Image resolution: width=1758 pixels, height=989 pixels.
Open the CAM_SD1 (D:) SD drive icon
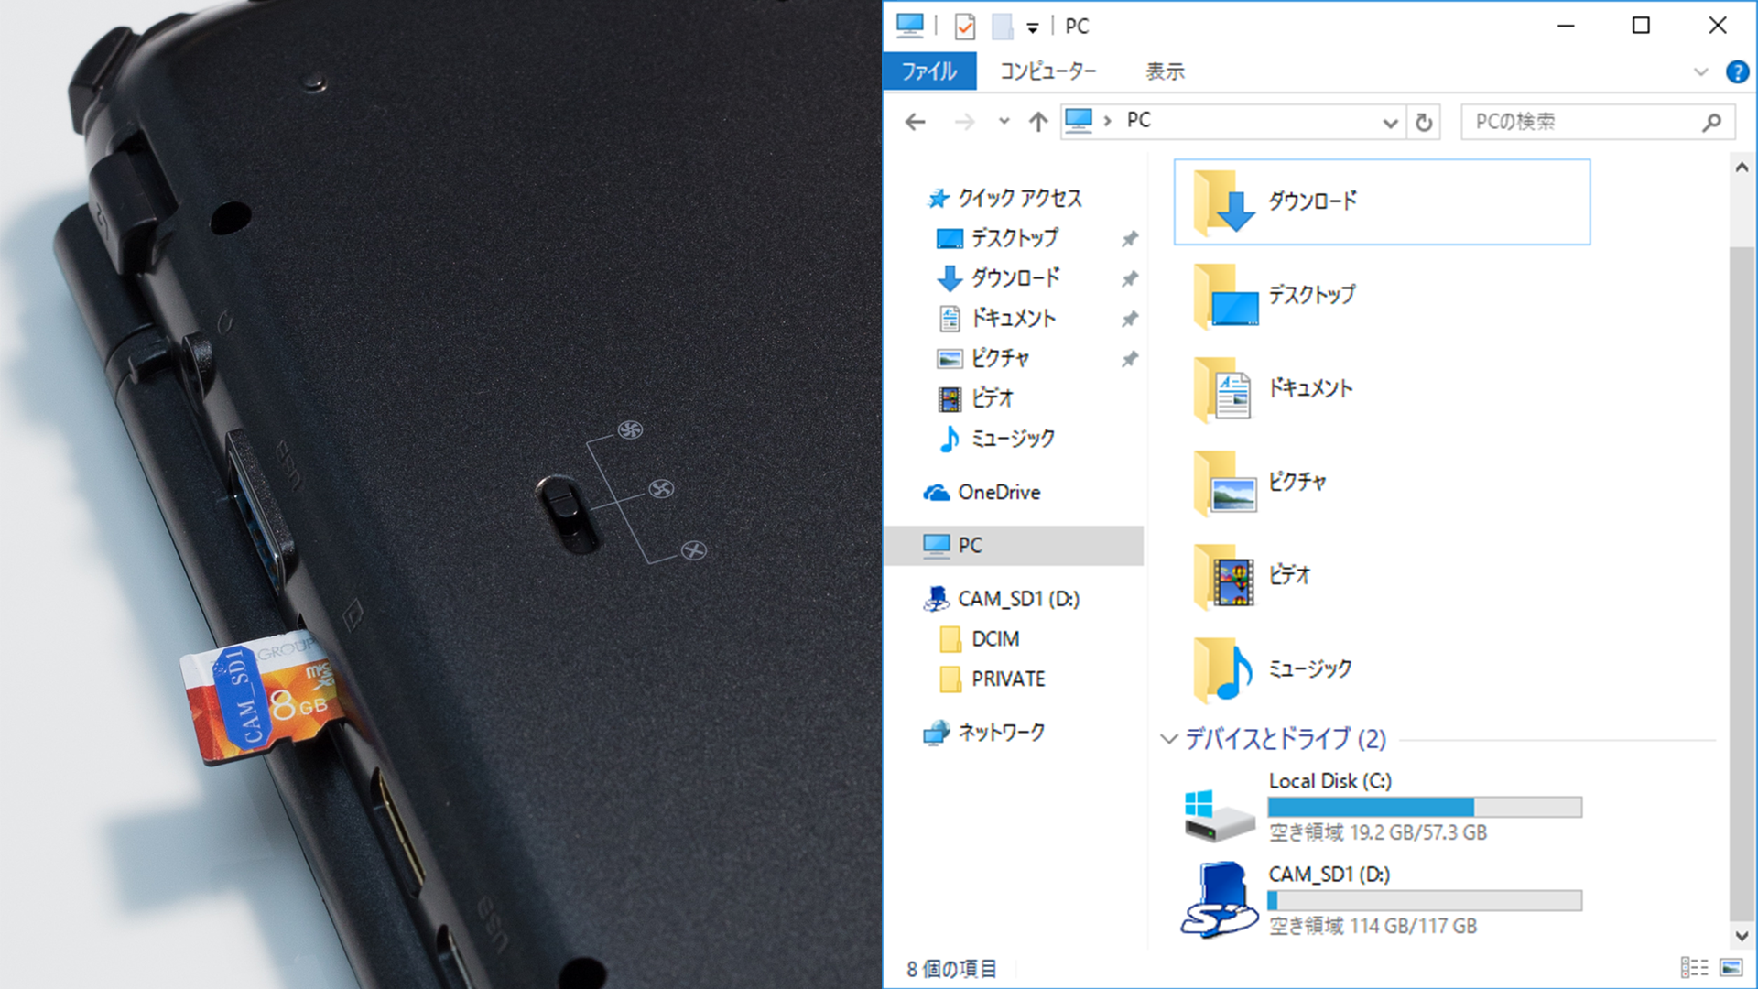point(1219,900)
